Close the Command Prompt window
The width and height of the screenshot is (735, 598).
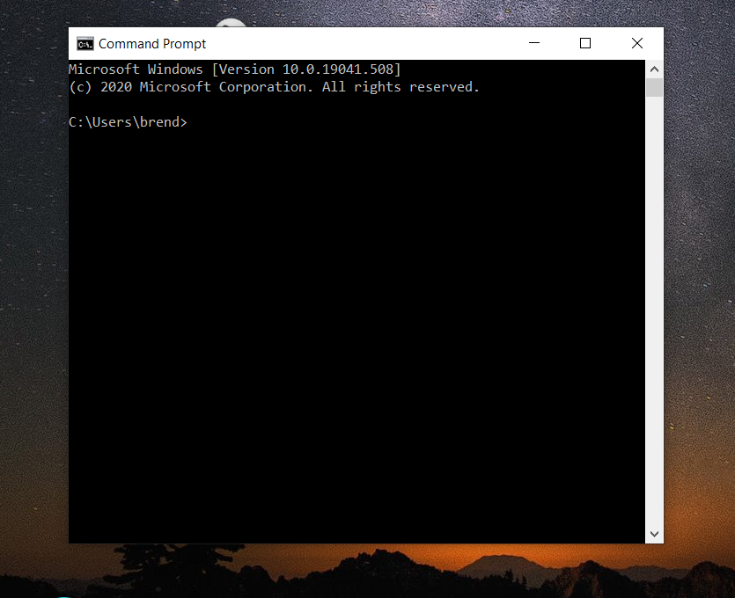click(637, 43)
